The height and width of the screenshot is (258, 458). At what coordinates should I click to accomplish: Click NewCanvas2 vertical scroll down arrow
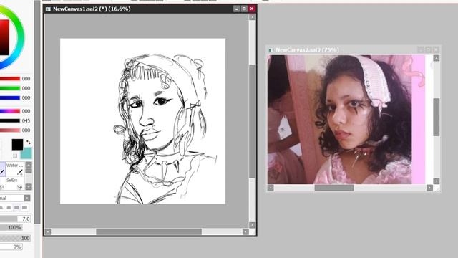436,181
